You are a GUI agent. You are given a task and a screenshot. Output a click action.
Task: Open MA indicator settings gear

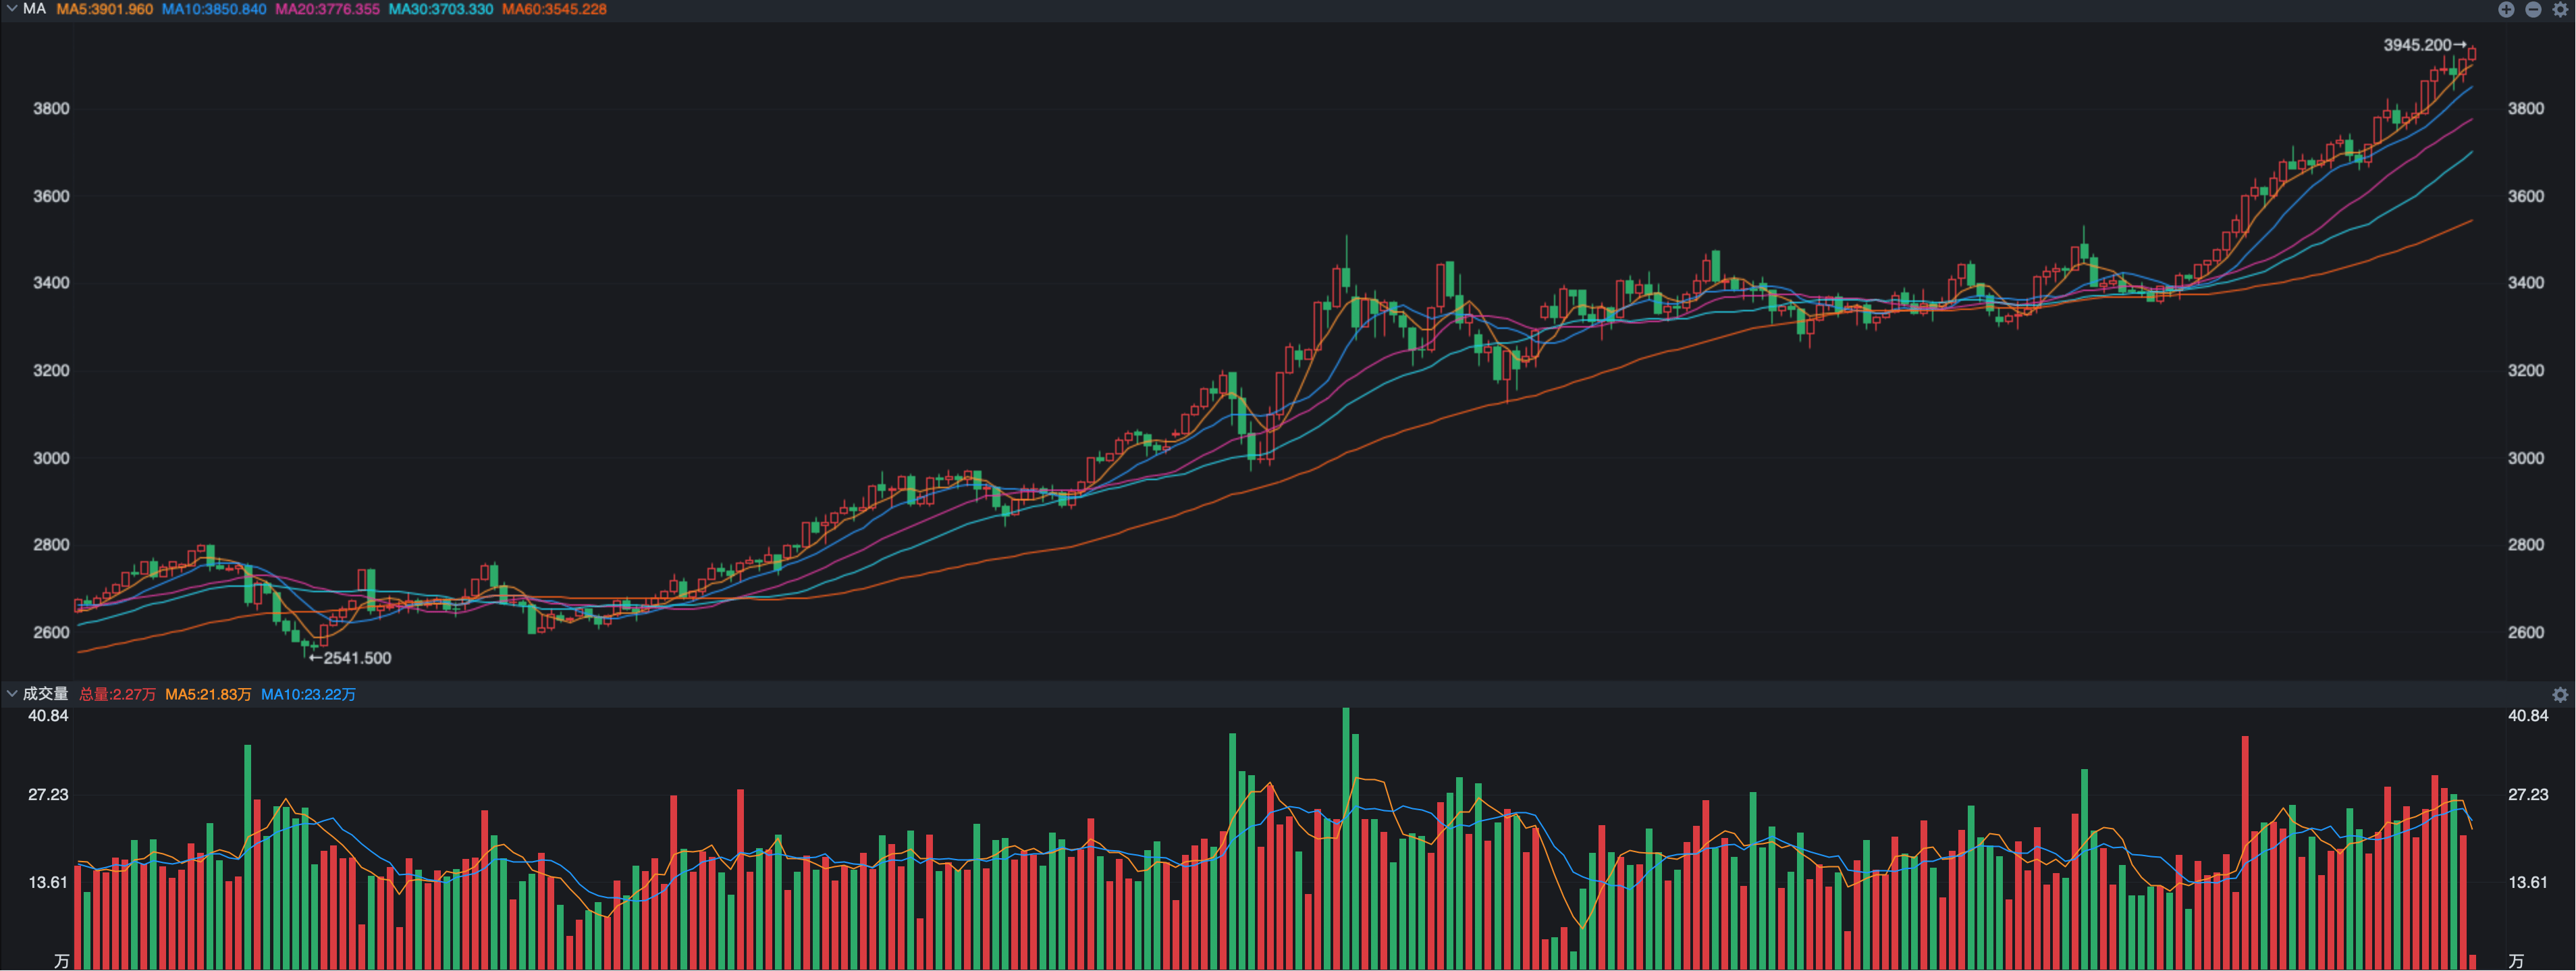[2561, 9]
